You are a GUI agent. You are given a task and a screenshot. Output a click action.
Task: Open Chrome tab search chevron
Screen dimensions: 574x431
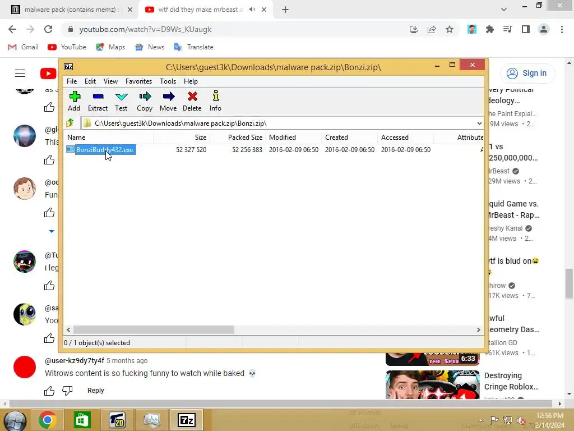pyautogui.click(x=504, y=10)
